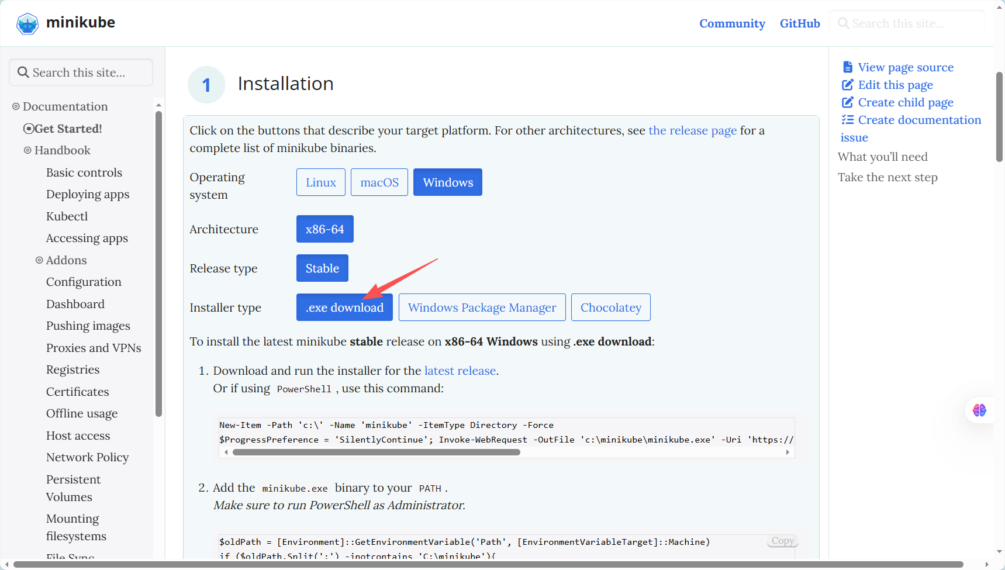This screenshot has width=1005, height=570.
Task: Select the Linux operating system tab
Action: [x=321, y=182]
